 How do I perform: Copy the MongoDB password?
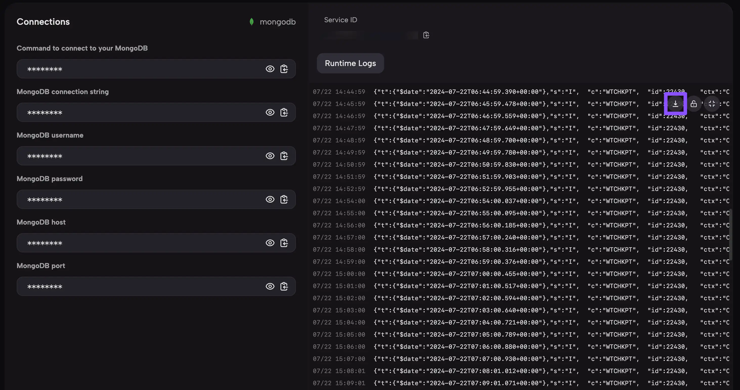285,199
